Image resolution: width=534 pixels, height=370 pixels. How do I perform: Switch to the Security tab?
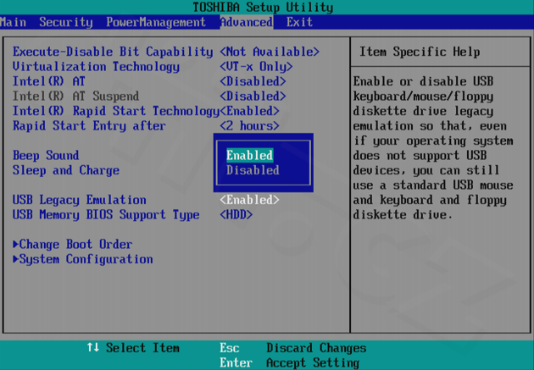click(66, 22)
